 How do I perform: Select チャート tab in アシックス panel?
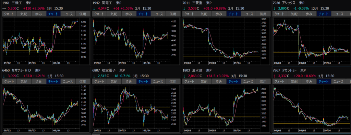tap(324, 14)
